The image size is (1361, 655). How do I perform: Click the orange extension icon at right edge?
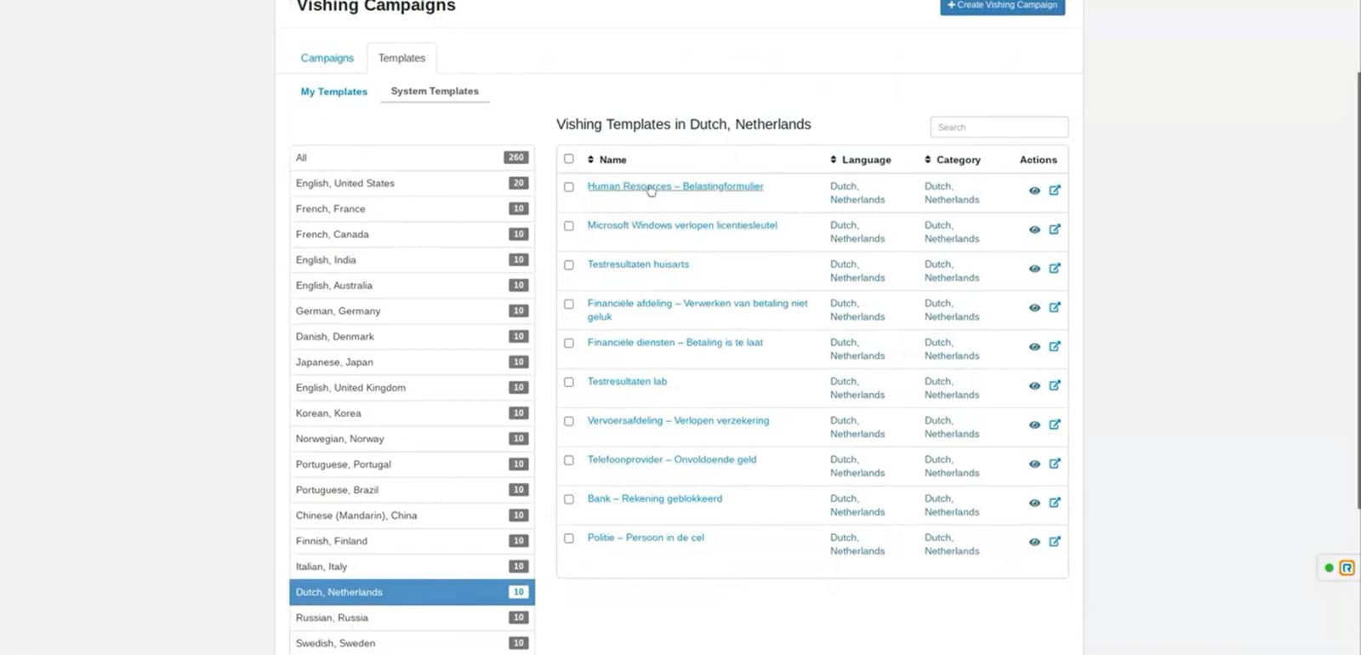pos(1347,567)
